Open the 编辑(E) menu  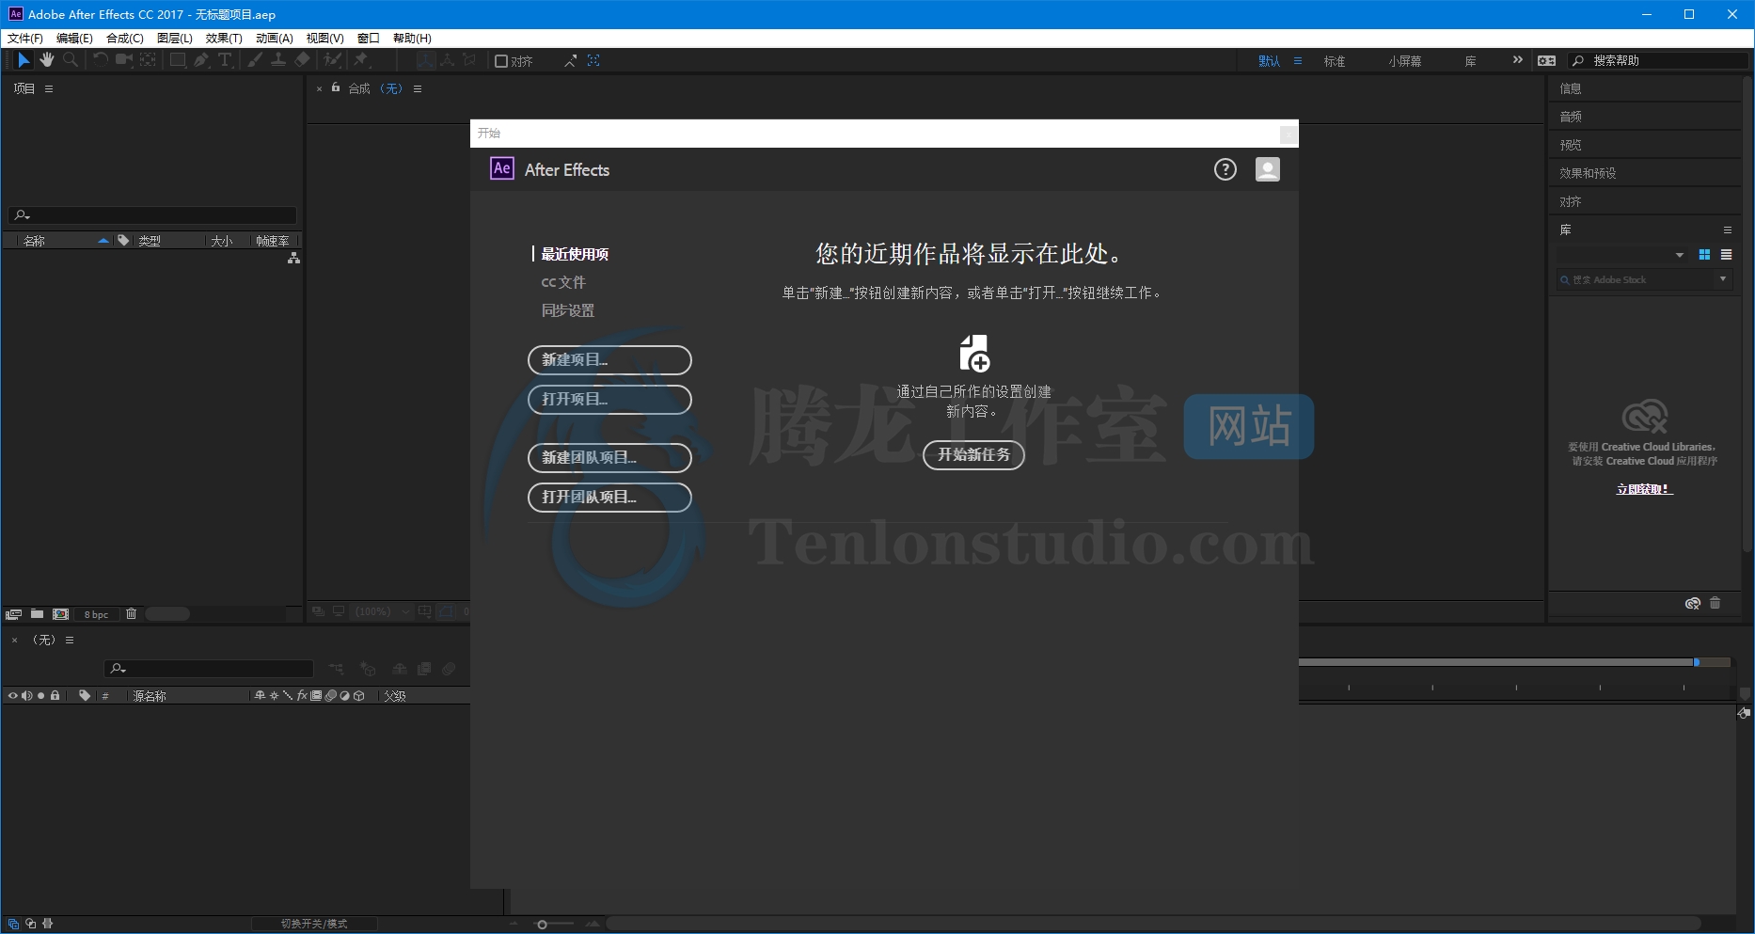74,39
